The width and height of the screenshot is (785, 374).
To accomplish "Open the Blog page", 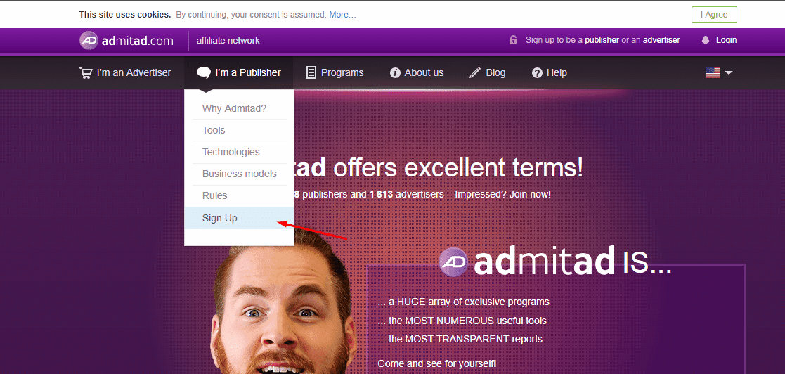I will click(x=487, y=72).
